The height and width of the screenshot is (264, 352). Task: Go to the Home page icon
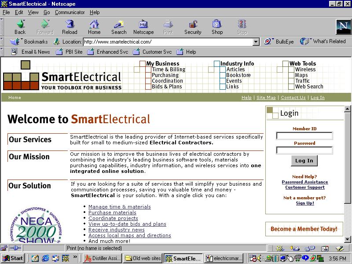[x=94, y=24]
